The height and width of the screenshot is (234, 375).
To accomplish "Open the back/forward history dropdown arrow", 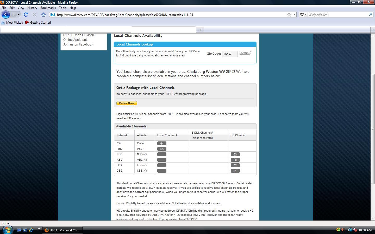I will click(x=18, y=15).
